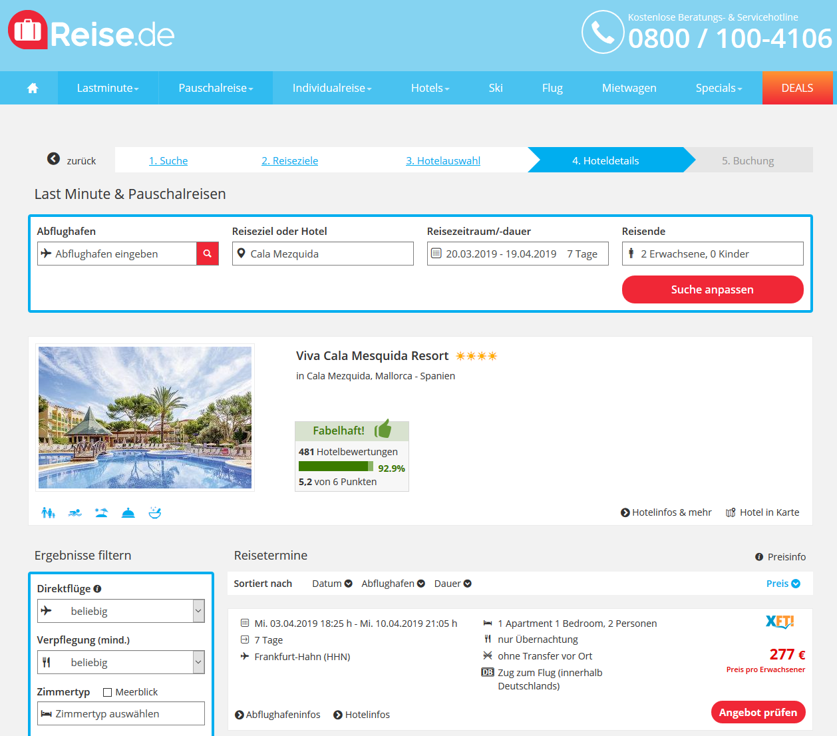Screen dimensions: 837x736
Task: Click the 92.9% rating progress bar
Action: pos(336,466)
